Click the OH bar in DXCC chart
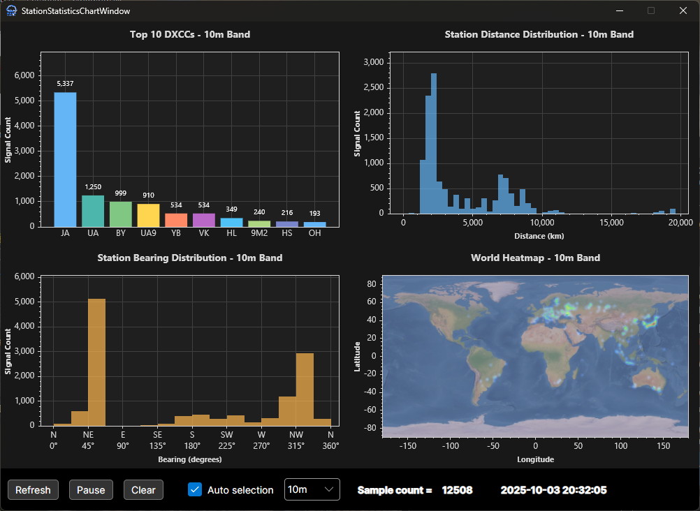Image resolution: width=700 pixels, height=511 pixels. [x=315, y=225]
